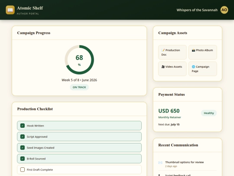
Task: Check the First Draft Complete checkbox
Action: coord(23,169)
